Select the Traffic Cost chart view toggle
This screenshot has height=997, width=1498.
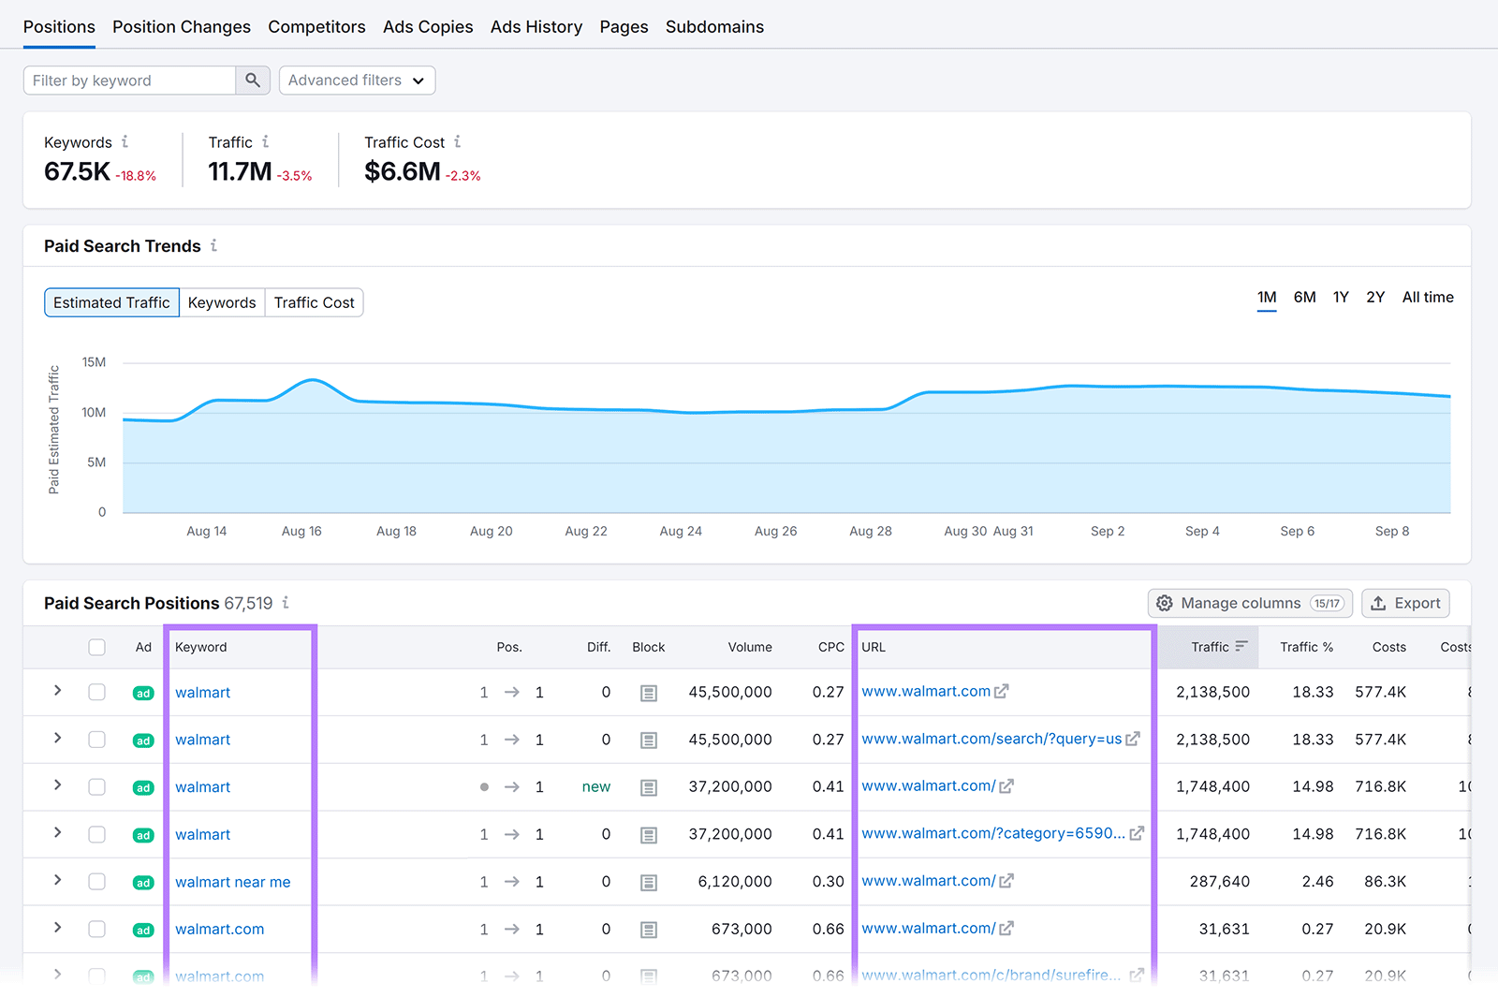click(x=314, y=301)
